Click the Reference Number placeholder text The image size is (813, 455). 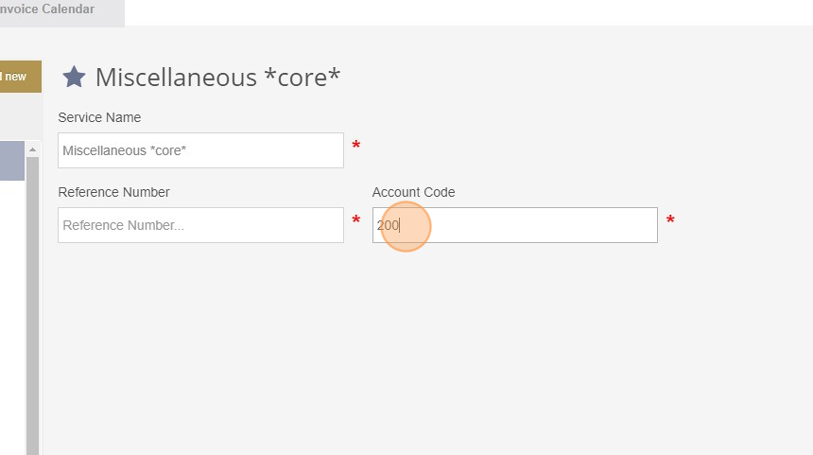coord(124,225)
